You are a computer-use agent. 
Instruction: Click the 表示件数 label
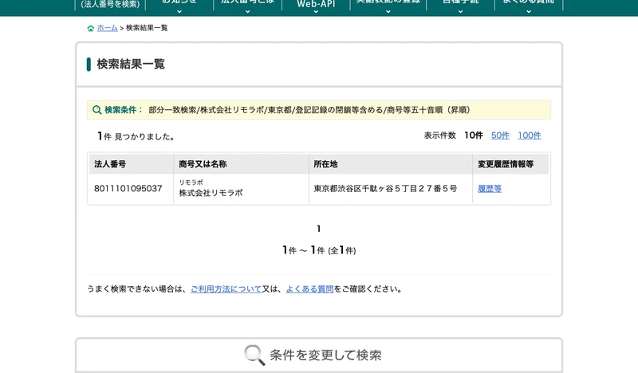point(440,135)
